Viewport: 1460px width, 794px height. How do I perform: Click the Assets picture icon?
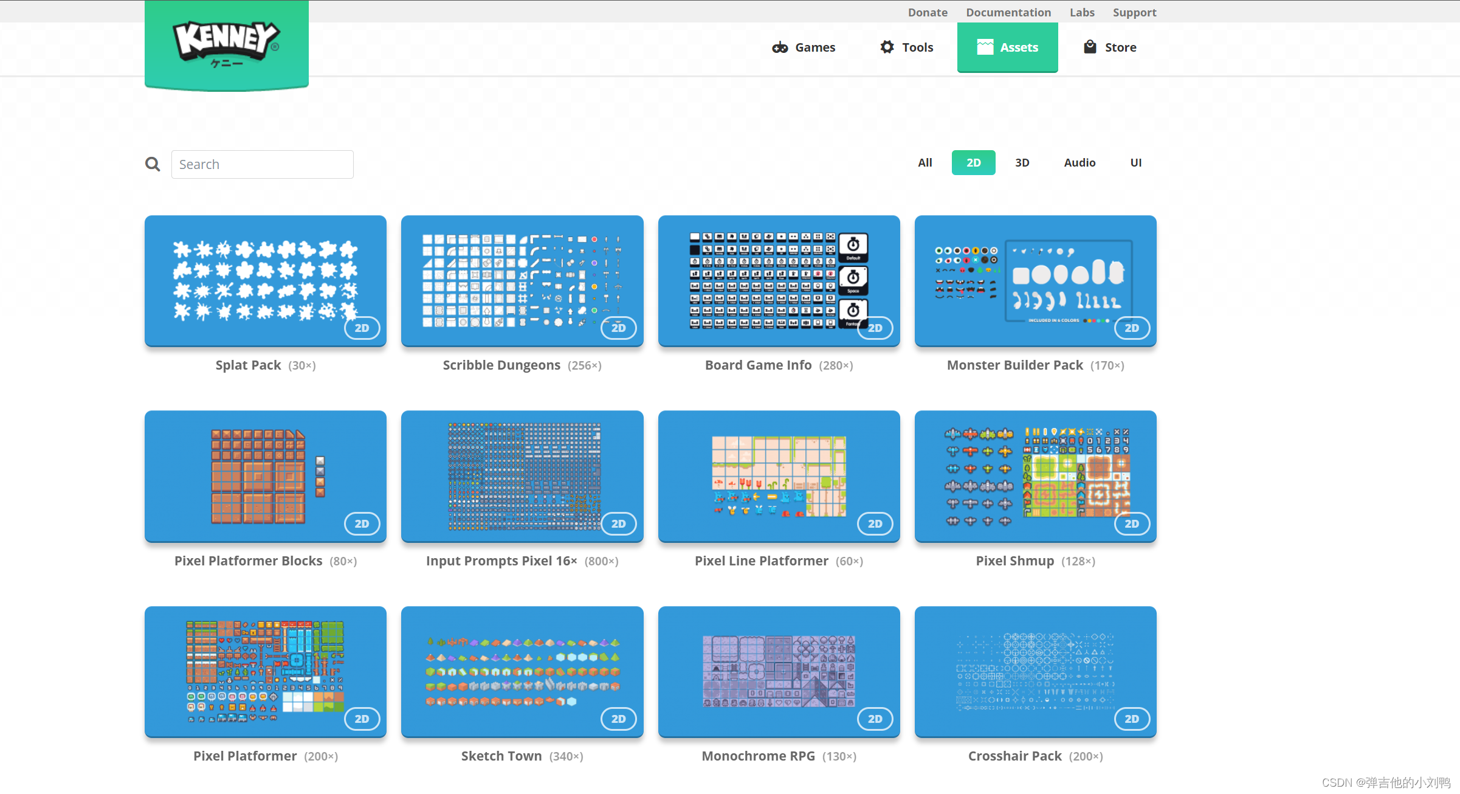click(x=985, y=47)
